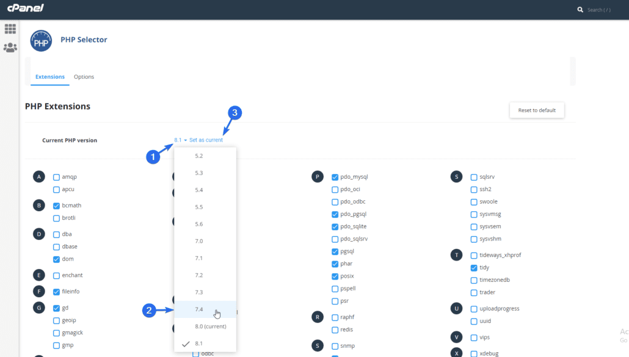
Task: Click the U letter badge beside uploadprogress
Action: 457,309
